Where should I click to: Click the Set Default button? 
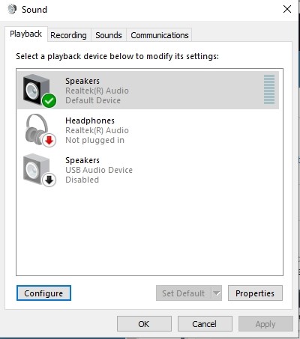click(184, 293)
